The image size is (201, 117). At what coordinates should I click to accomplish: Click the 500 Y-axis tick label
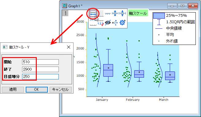click(81, 89)
